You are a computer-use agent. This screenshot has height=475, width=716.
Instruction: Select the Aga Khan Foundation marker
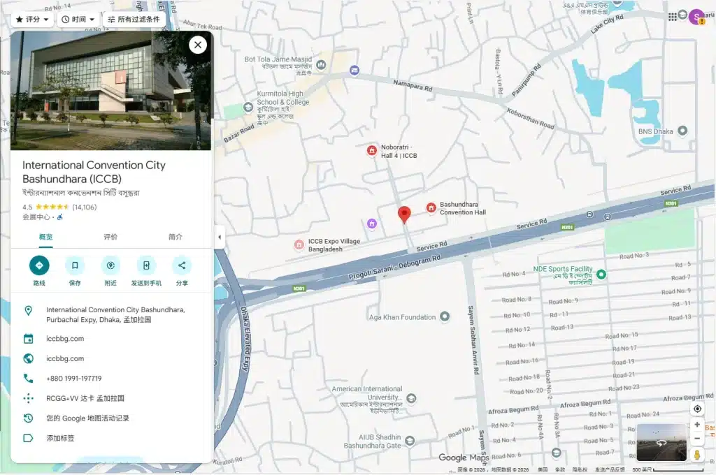(444, 316)
